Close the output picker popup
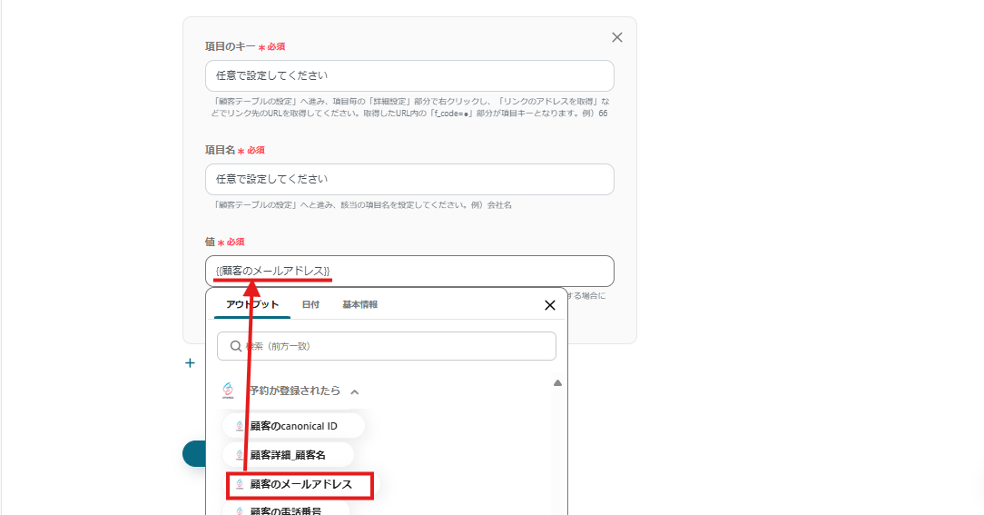 point(550,305)
